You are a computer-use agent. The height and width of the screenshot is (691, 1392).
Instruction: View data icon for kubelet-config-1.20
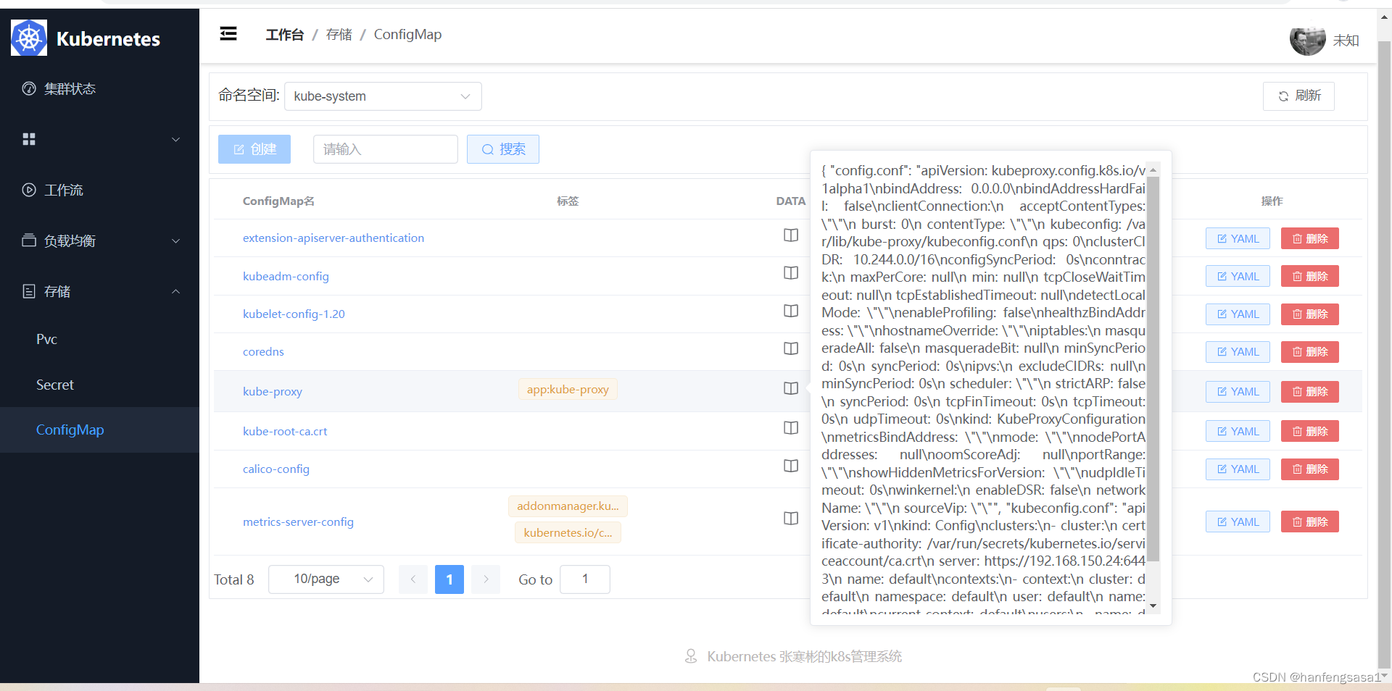point(791,311)
